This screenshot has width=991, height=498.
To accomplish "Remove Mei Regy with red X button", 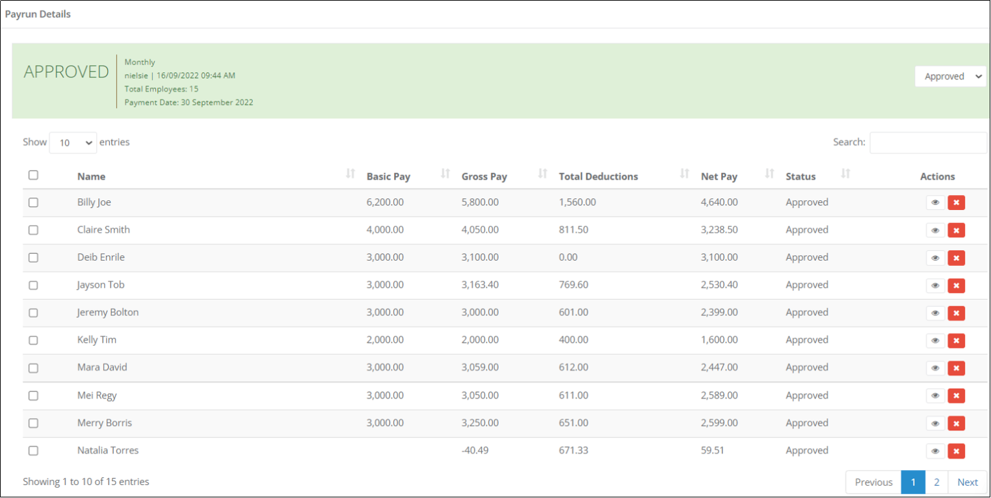I will pos(956,396).
